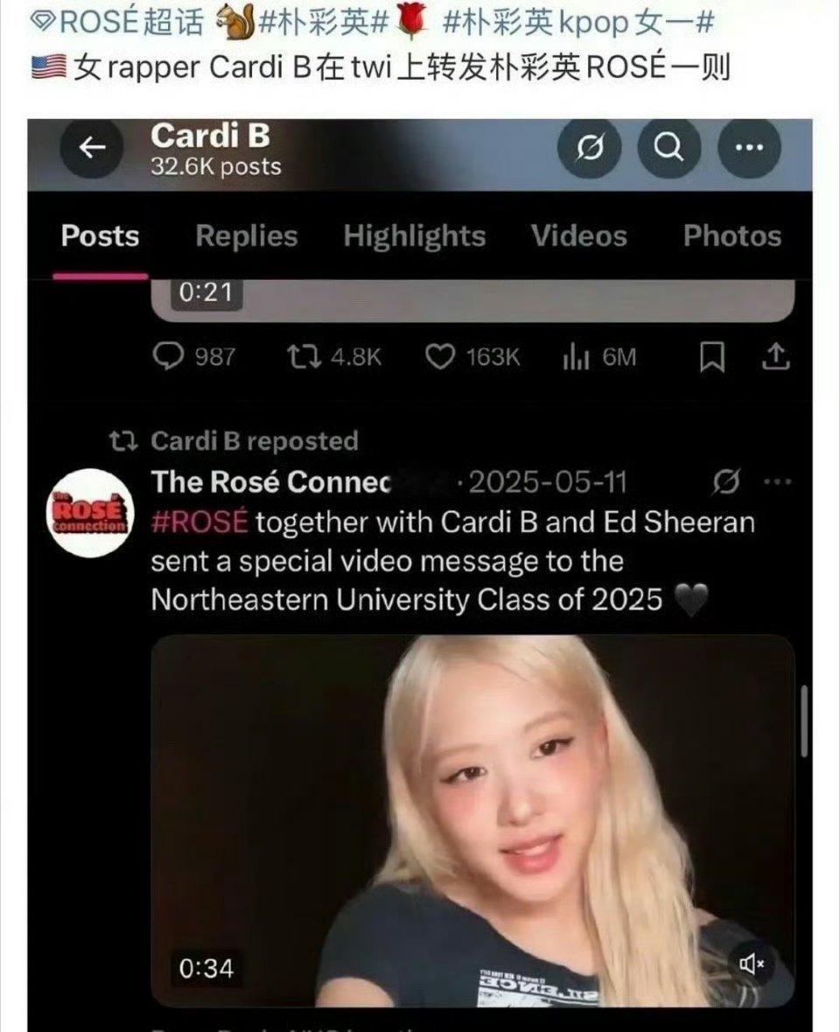Share the post using the upload icon
Image resolution: width=840 pixels, height=1032 pixels.
tap(775, 356)
